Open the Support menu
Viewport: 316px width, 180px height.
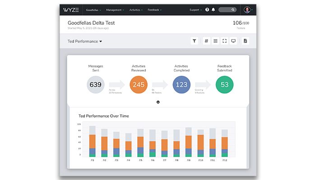195,10
